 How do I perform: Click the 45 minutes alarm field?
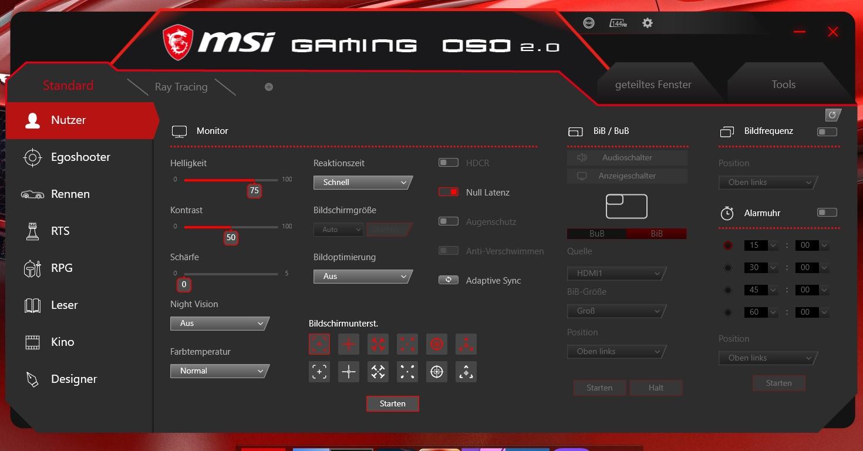click(761, 290)
